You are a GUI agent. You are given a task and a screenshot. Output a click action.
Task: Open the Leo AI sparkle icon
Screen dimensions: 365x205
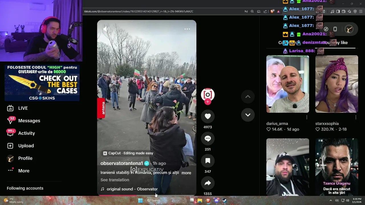pos(349,11)
